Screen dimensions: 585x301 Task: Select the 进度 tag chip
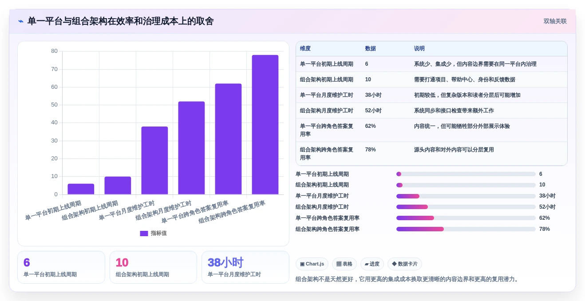pyautogui.click(x=372, y=264)
